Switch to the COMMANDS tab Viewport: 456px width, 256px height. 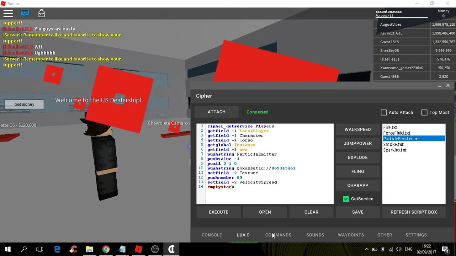pyautogui.click(x=278, y=235)
